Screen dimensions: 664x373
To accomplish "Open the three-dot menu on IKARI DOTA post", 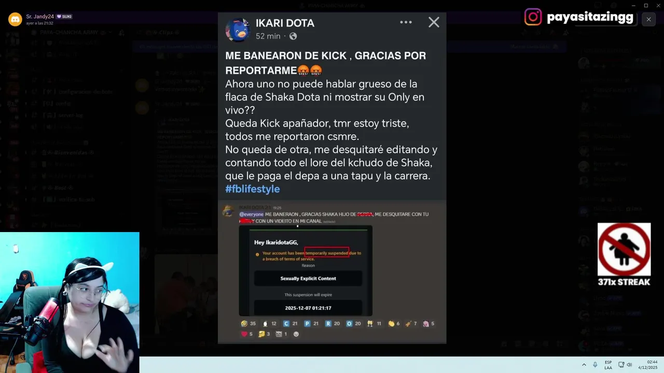I will [406, 22].
